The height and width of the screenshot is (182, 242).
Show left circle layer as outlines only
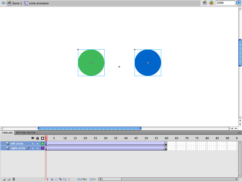coord(42,143)
